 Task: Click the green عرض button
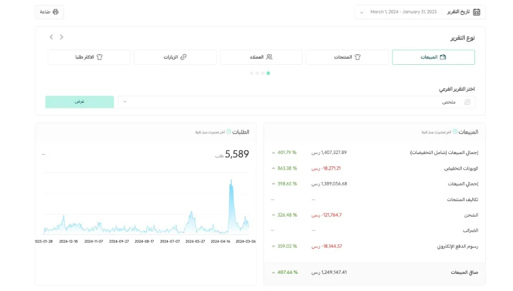80,102
